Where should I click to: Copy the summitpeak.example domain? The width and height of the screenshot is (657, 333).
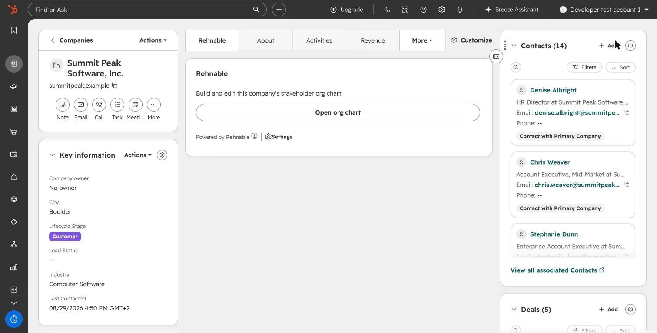tap(115, 86)
